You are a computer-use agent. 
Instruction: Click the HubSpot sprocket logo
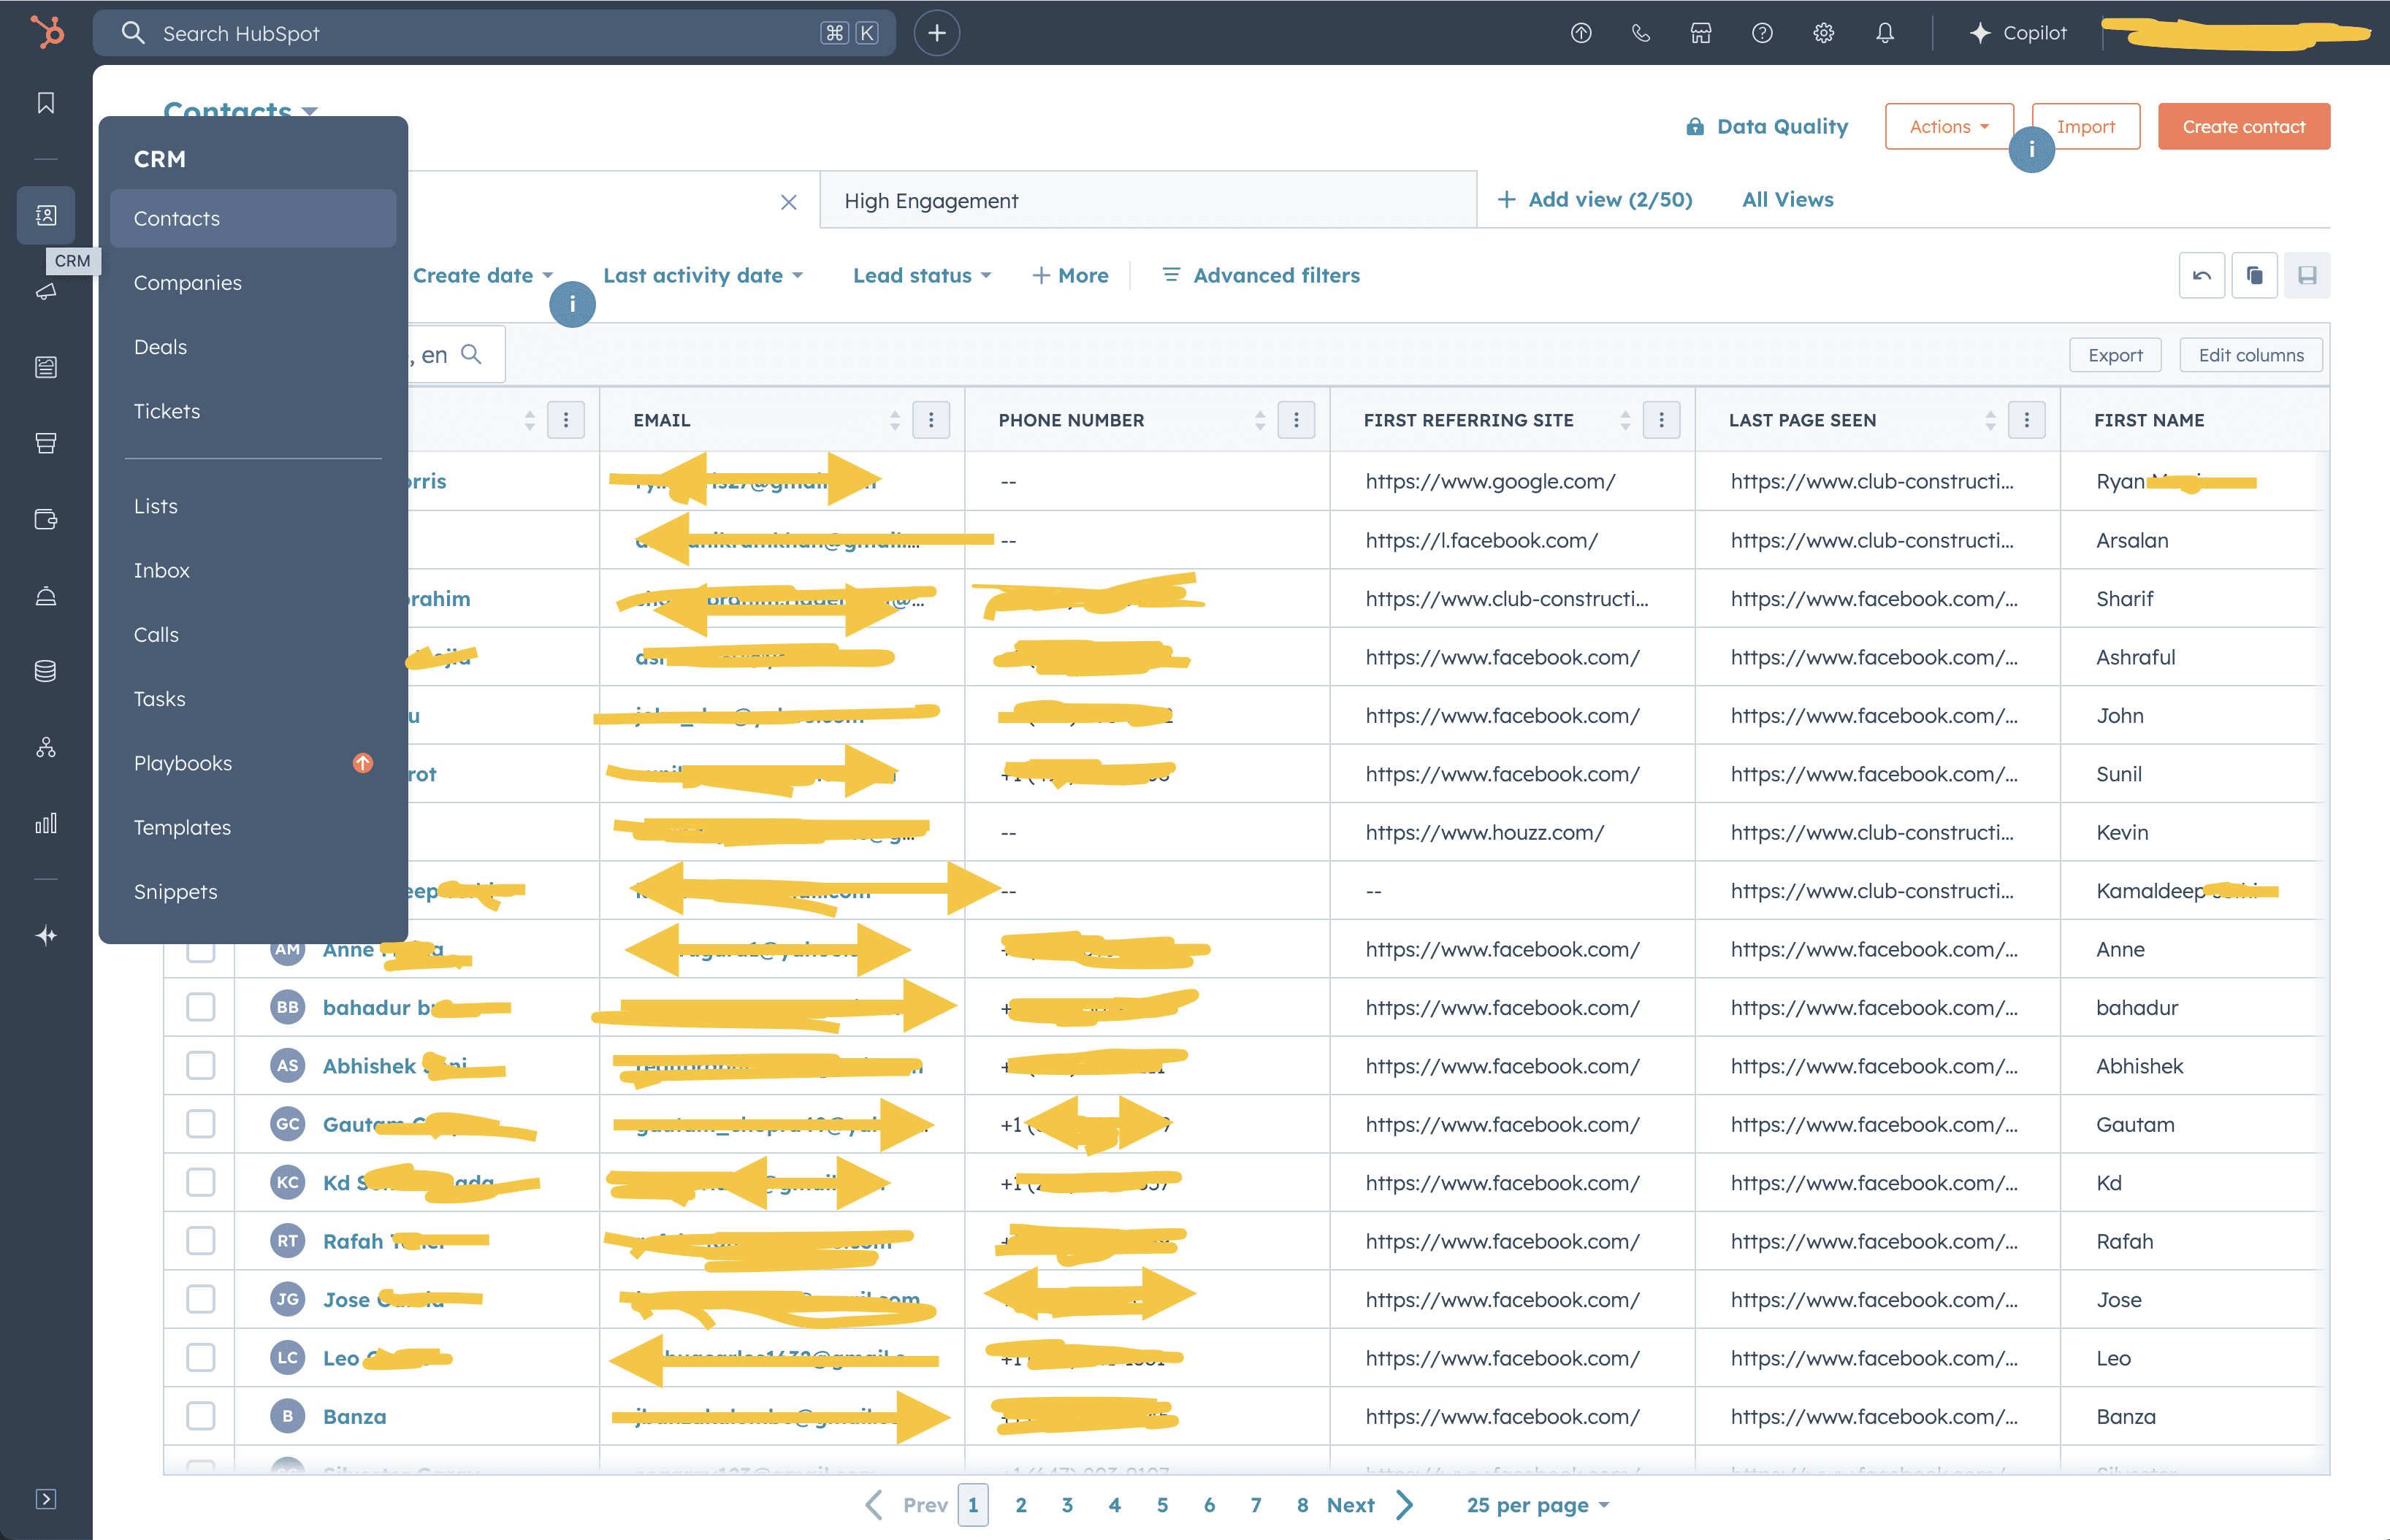pos(46,32)
